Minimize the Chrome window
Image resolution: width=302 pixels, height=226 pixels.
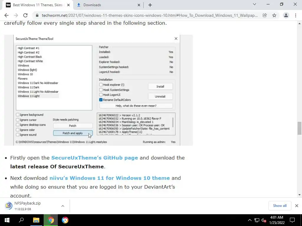[x=268, y=4]
